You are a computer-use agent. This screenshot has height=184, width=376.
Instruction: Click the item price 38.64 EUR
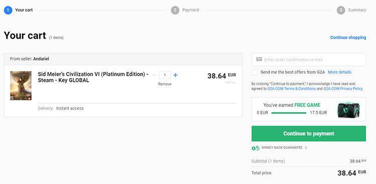[x=222, y=76]
